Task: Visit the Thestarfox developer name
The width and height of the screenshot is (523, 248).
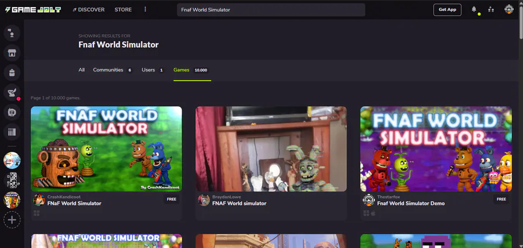Action: coord(388,197)
